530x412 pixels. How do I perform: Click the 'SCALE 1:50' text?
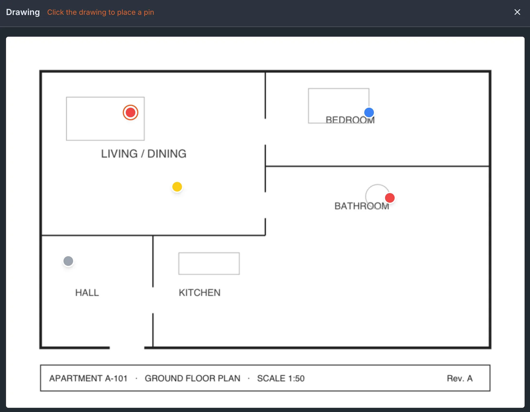(281, 378)
